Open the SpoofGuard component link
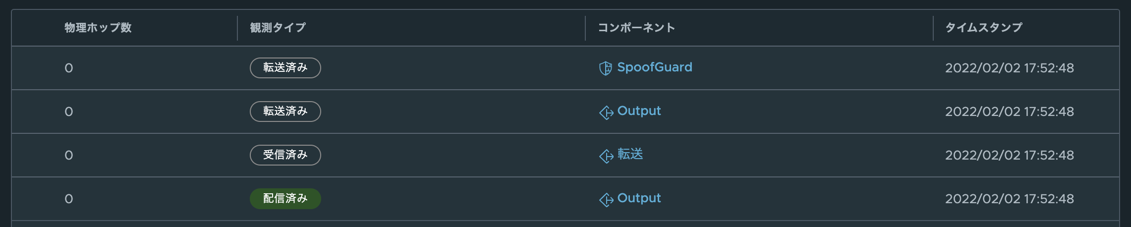This screenshot has height=227, width=1131. 654,67
